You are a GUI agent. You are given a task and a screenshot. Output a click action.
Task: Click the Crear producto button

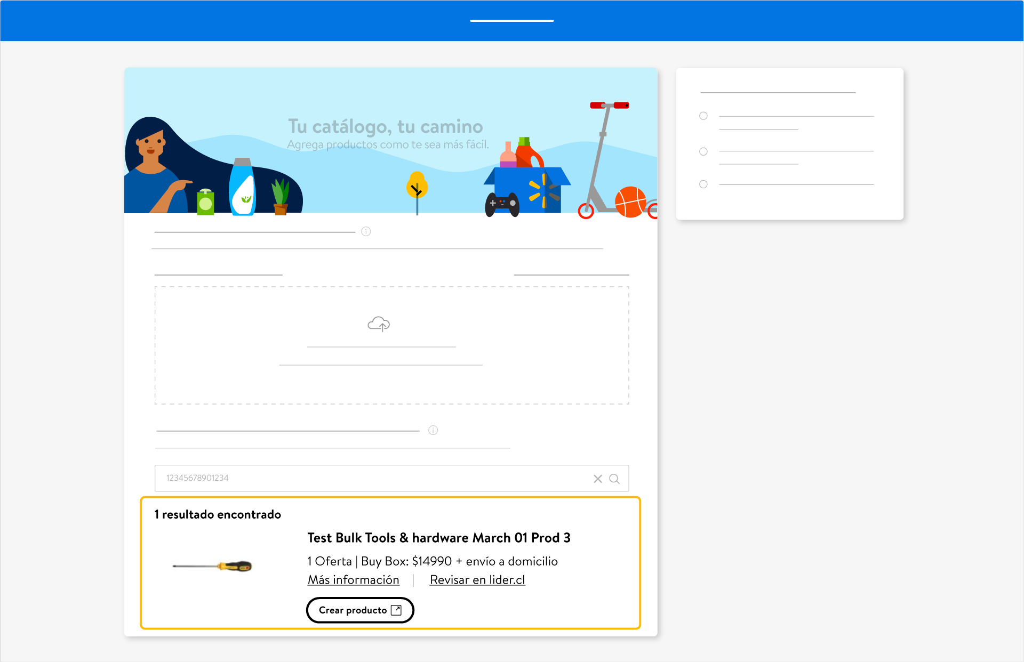360,610
